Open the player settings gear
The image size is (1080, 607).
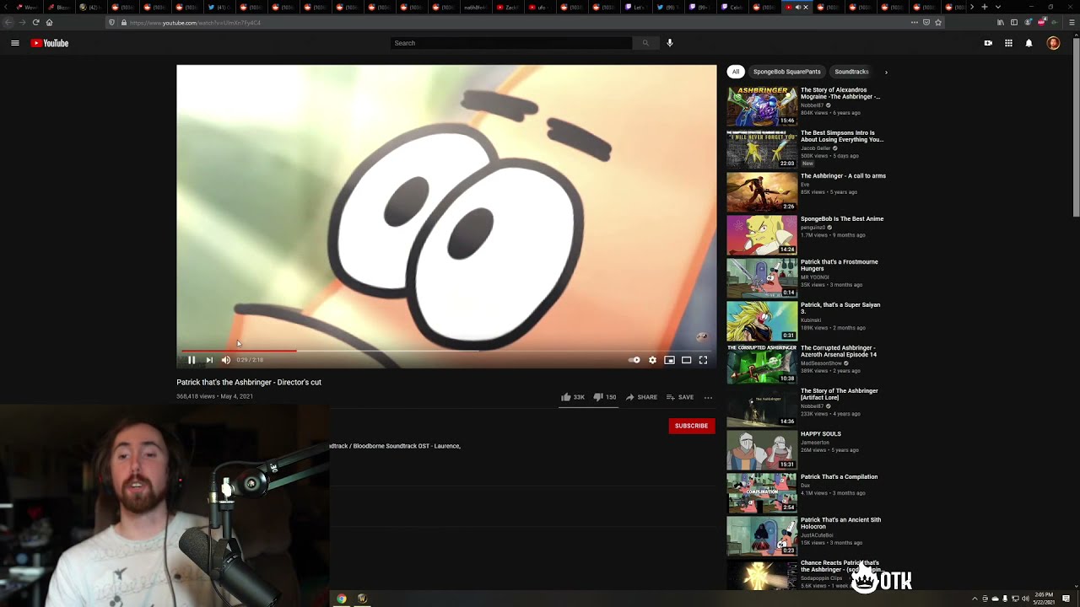pos(652,360)
